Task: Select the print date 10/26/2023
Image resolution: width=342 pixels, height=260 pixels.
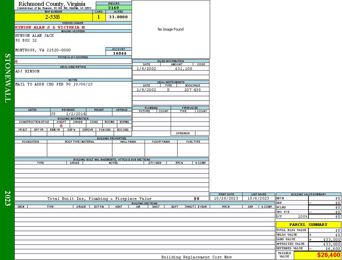Action: pyautogui.click(x=226, y=198)
